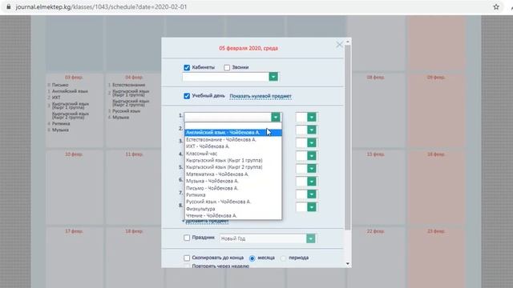Choose Математика - Чойбекова А. option
This screenshot has height=288, width=513.
233,174
